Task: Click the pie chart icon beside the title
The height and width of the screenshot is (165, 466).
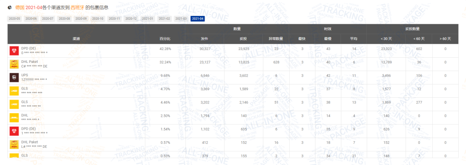Action: tap(9, 7)
